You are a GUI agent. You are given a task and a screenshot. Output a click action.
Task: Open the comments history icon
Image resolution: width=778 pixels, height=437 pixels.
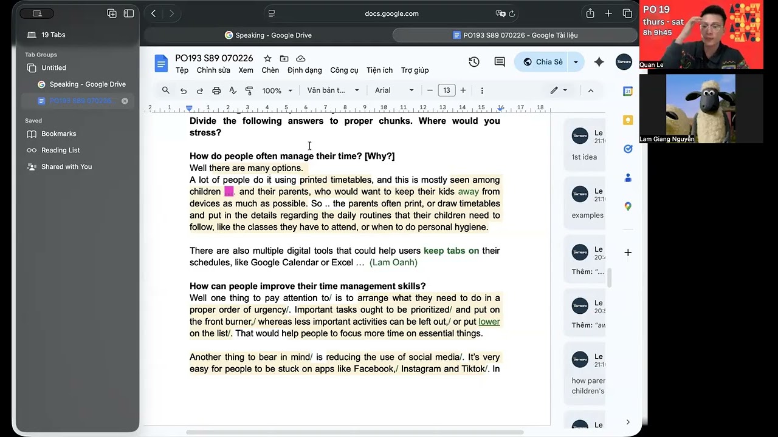click(x=500, y=62)
